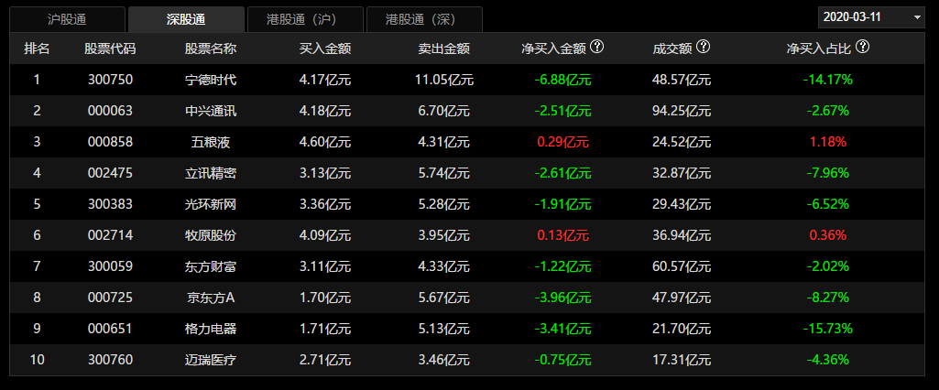
Task: Click net ratio -14.17%
Action: coord(827,80)
